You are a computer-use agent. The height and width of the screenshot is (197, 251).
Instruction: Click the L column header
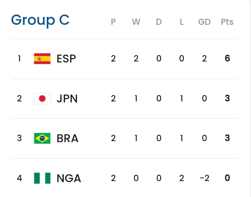tap(181, 22)
